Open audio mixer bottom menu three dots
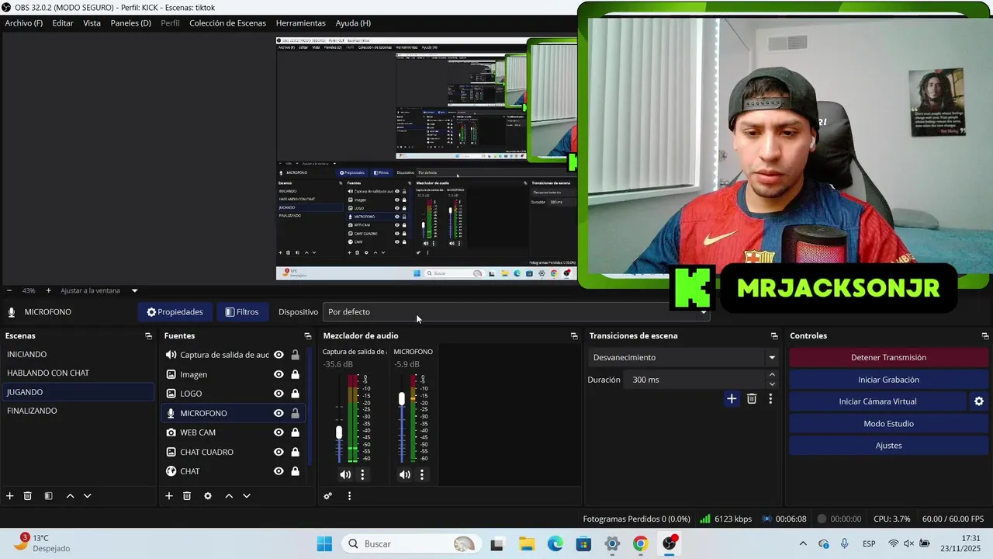Image resolution: width=993 pixels, height=559 pixels. coord(349,496)
